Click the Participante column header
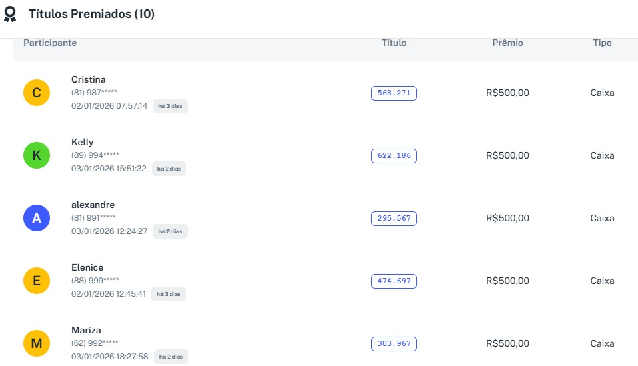The width and height of the screenshot is (638, 366). pos(50,43)
